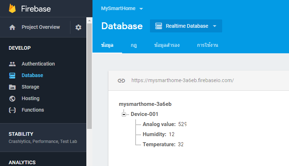Open Project Overview page
Viewport: 289px width, 166px height.
(x=41, y=27)
